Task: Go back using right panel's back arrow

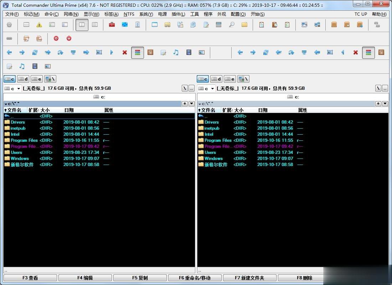Action: (x=240, y=52)
